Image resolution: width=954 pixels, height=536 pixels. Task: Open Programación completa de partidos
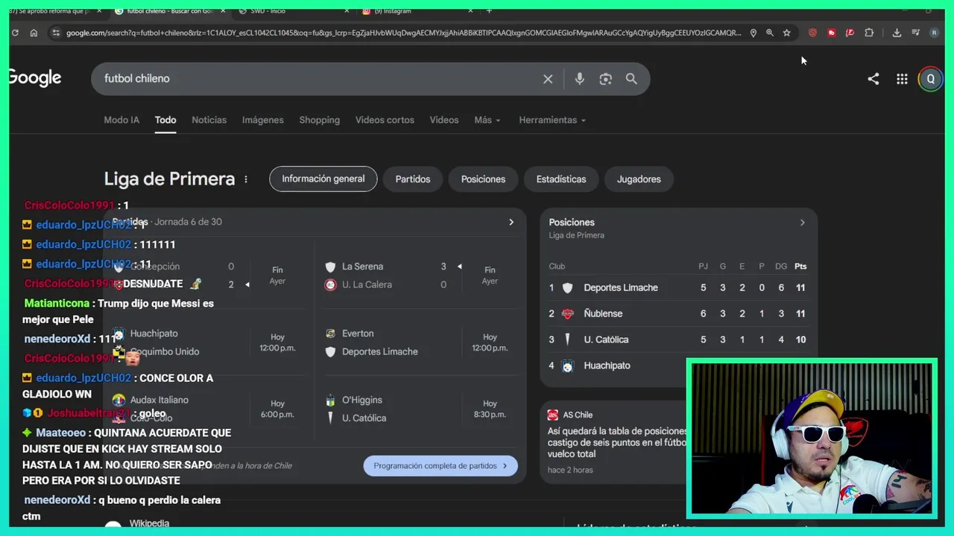(440, 466)
